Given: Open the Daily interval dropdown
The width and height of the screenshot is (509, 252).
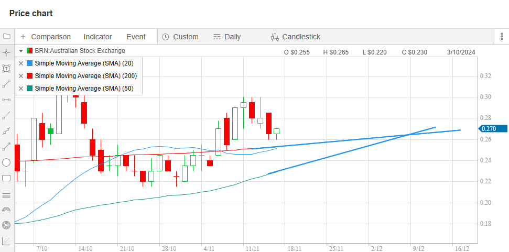Looking at the screenshot, I should click(x=226, y=37).
